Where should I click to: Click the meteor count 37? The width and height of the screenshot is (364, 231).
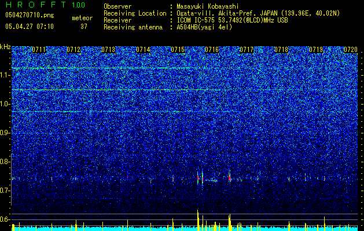point(84,27)
